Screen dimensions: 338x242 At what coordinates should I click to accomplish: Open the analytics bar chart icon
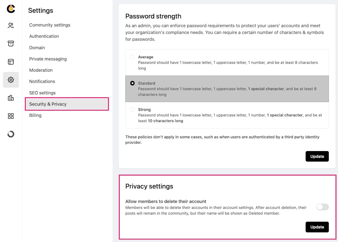(x=11, y=98)
